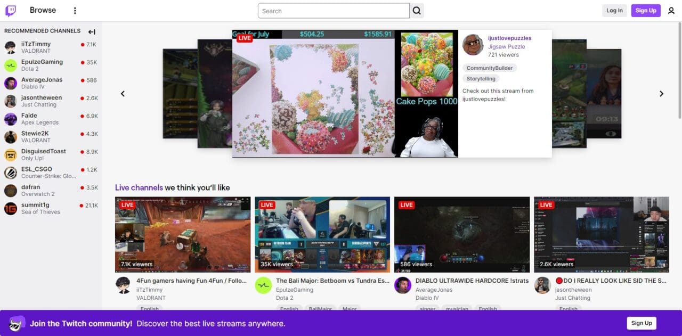The height and width of the screenshot is (336, 682).
Task: Click EpulzeGaming avatar under second stream card
Action: pos(263,285)
